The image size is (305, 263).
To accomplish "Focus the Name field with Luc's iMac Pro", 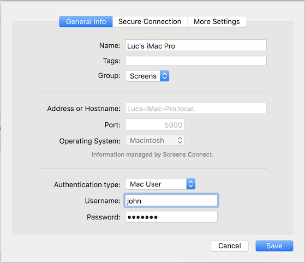I will (196, 45).
